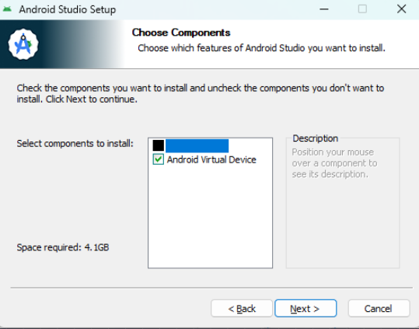Click the small Android icon in title bar

click(7, 9)
